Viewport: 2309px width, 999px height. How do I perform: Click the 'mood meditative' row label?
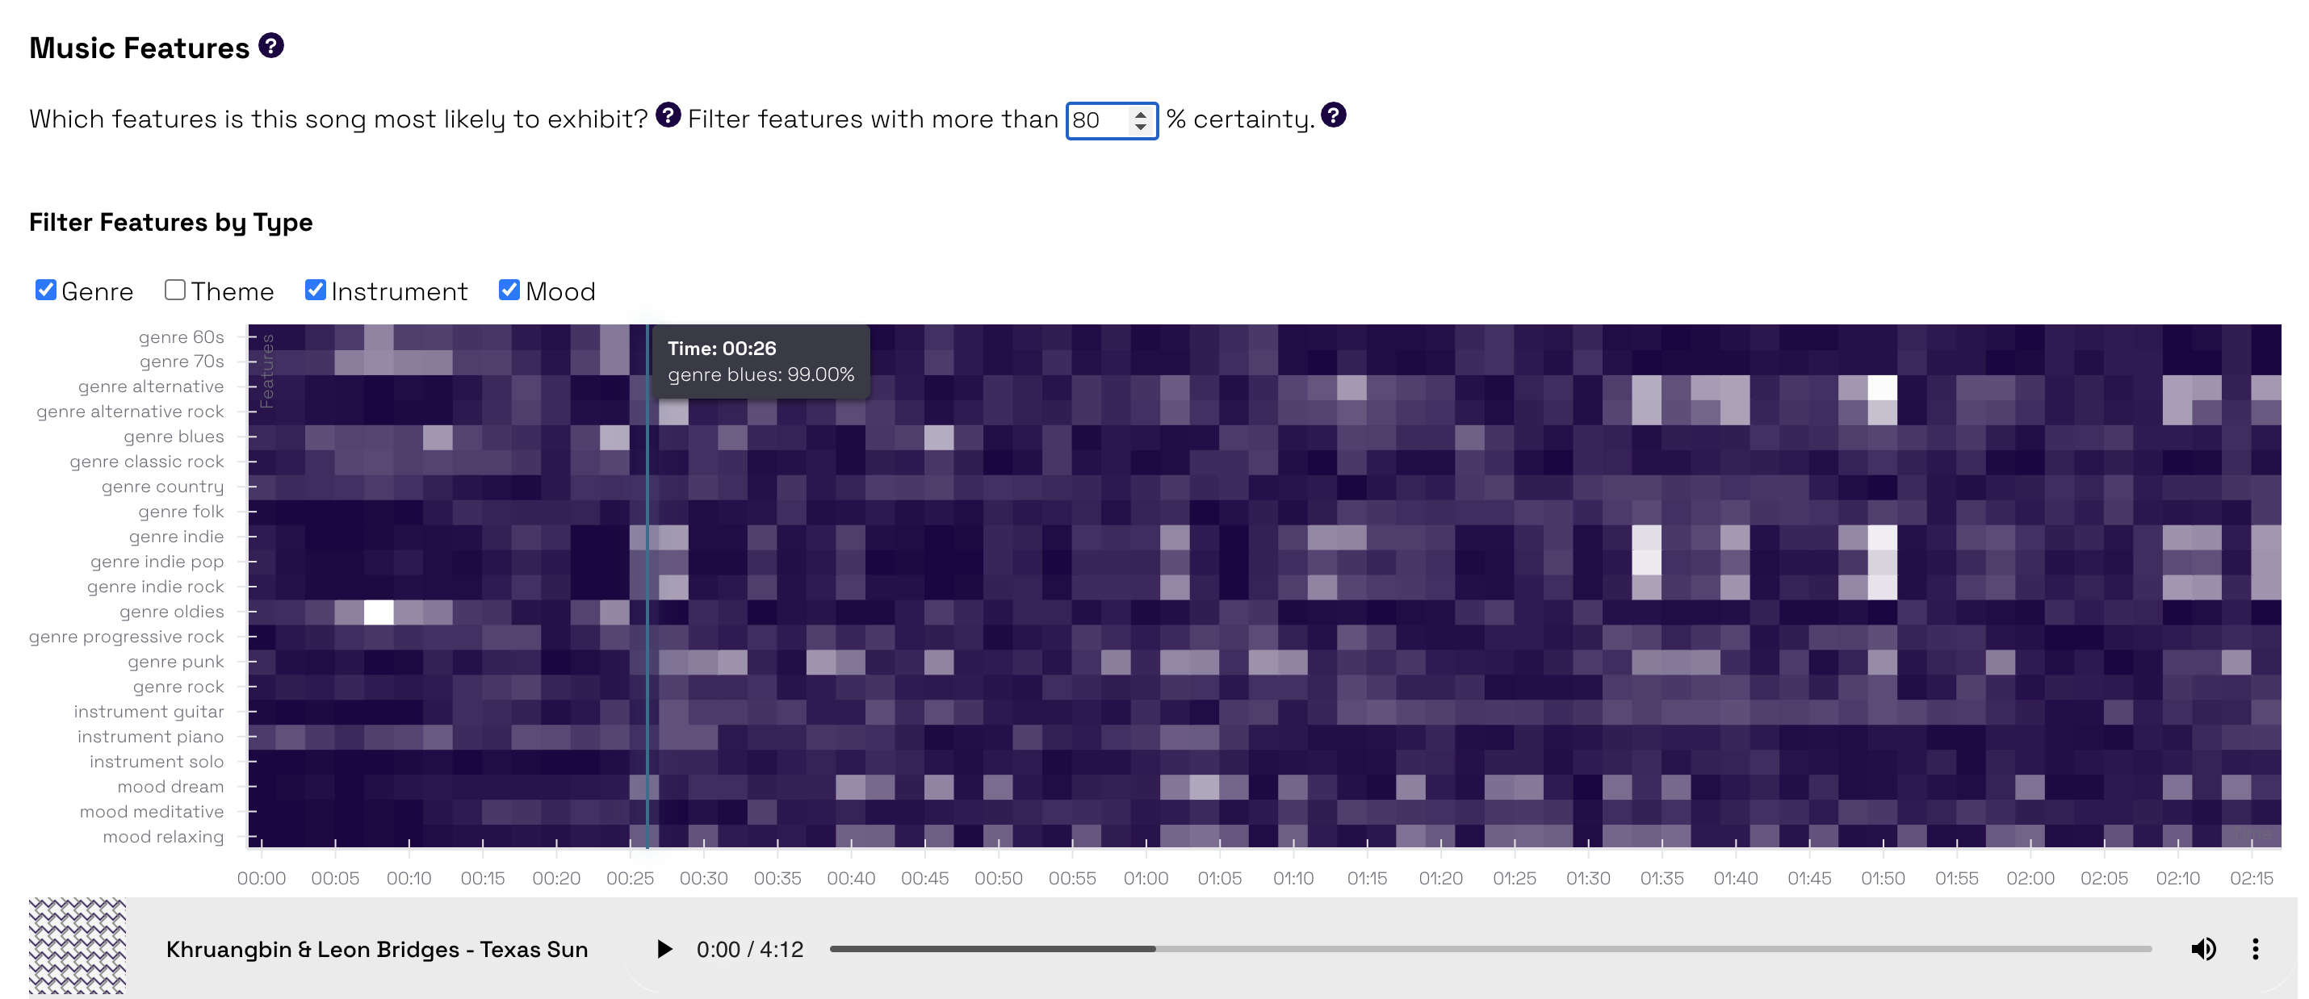point(152,812)
